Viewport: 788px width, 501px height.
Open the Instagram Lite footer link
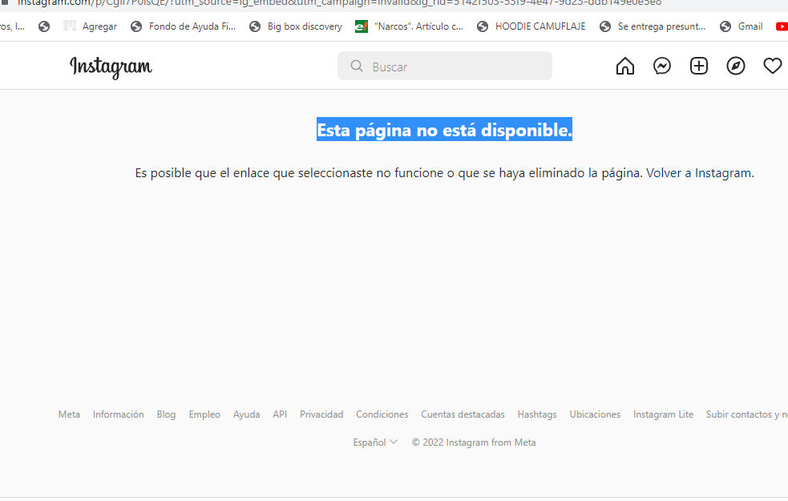pyautogui.click(x=663, y=414)
